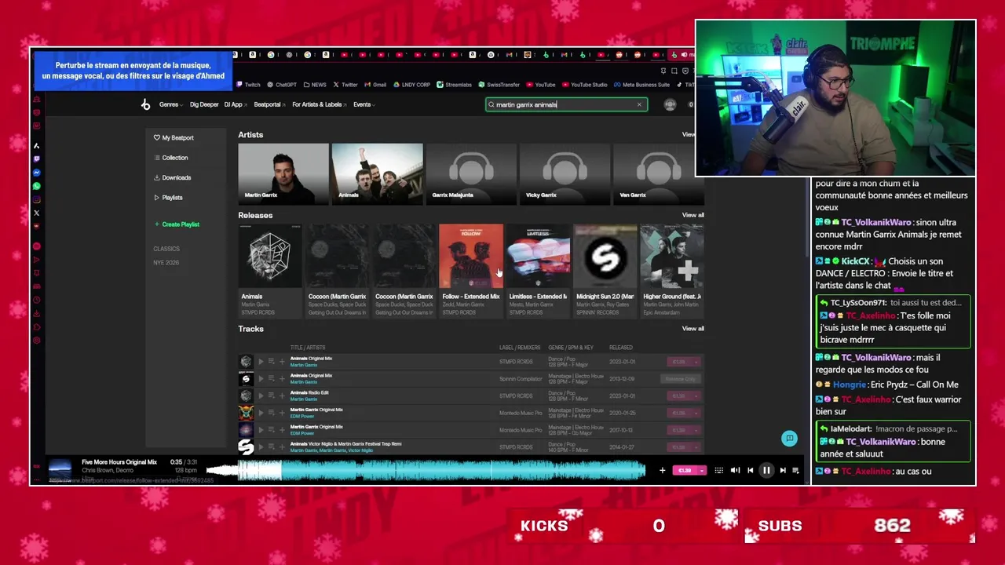
Task: Open the Garrix Malajunta artist card
Action: [x=470, y=173]
